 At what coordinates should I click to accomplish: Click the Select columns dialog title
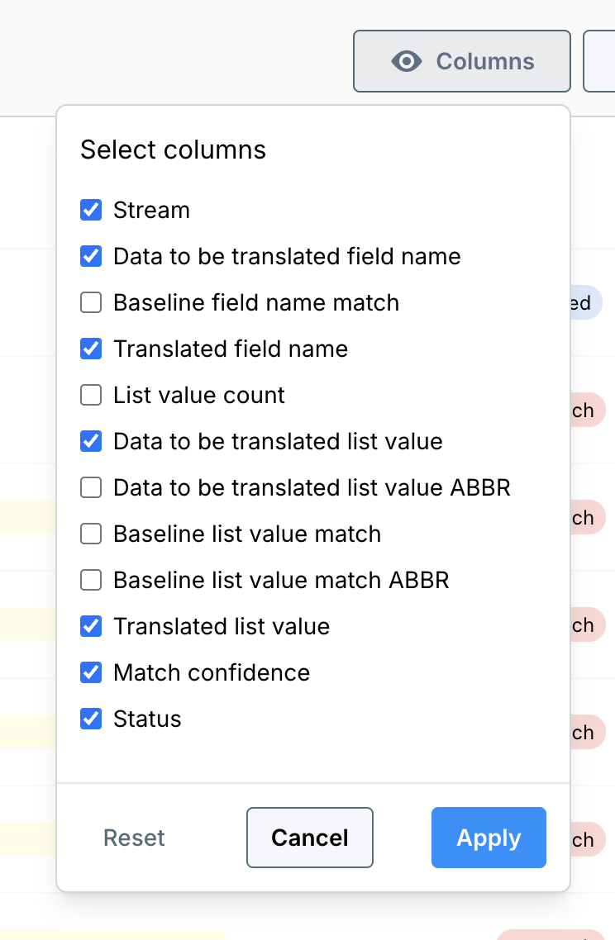click(x=173, y=150)
